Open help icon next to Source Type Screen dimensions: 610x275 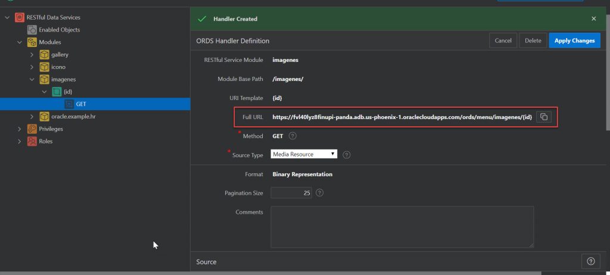347,155
